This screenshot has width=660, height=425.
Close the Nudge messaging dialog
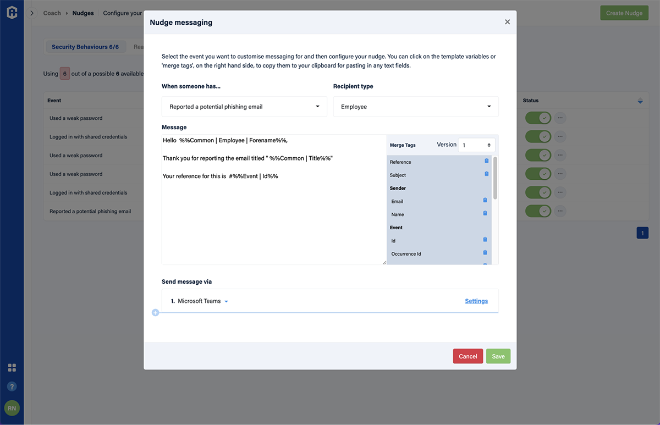coord(507,22)
